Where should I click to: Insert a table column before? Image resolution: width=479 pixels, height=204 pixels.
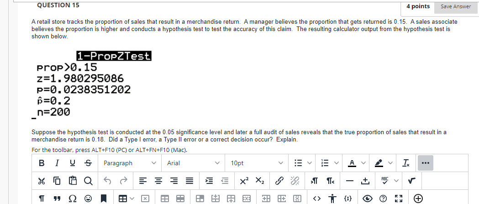[x=266, y=199]
